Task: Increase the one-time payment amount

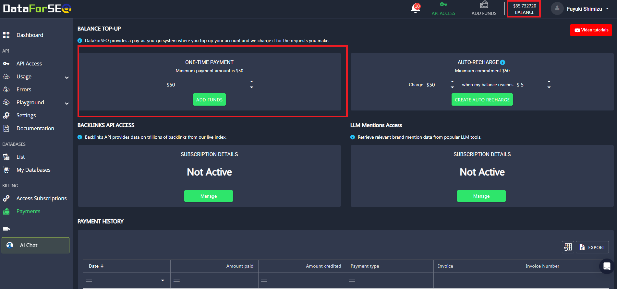Action: tap(251, 82)
